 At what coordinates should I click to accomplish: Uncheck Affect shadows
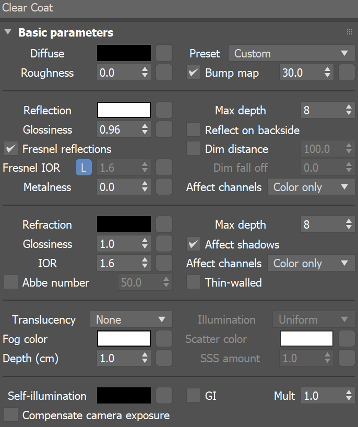[x=193, y=244]
